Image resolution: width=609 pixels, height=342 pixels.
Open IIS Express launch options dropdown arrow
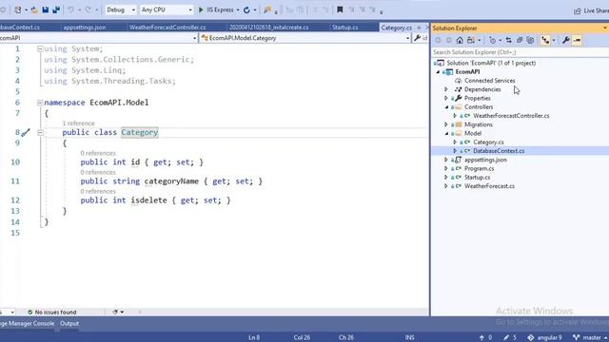(x=238, y=10)
